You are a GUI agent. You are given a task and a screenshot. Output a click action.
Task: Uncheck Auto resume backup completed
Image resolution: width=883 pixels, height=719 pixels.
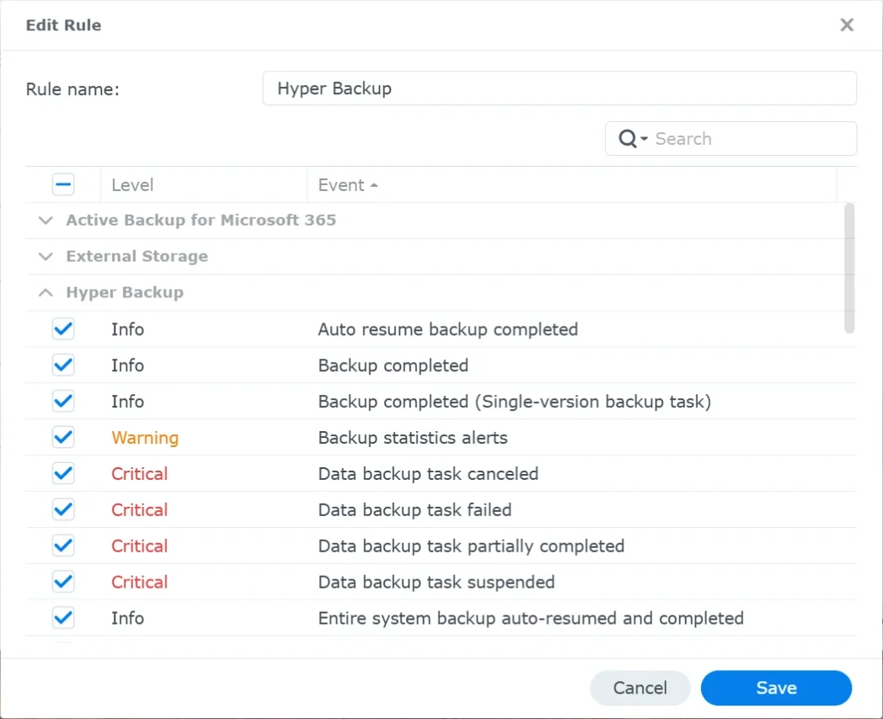point(63,329)
